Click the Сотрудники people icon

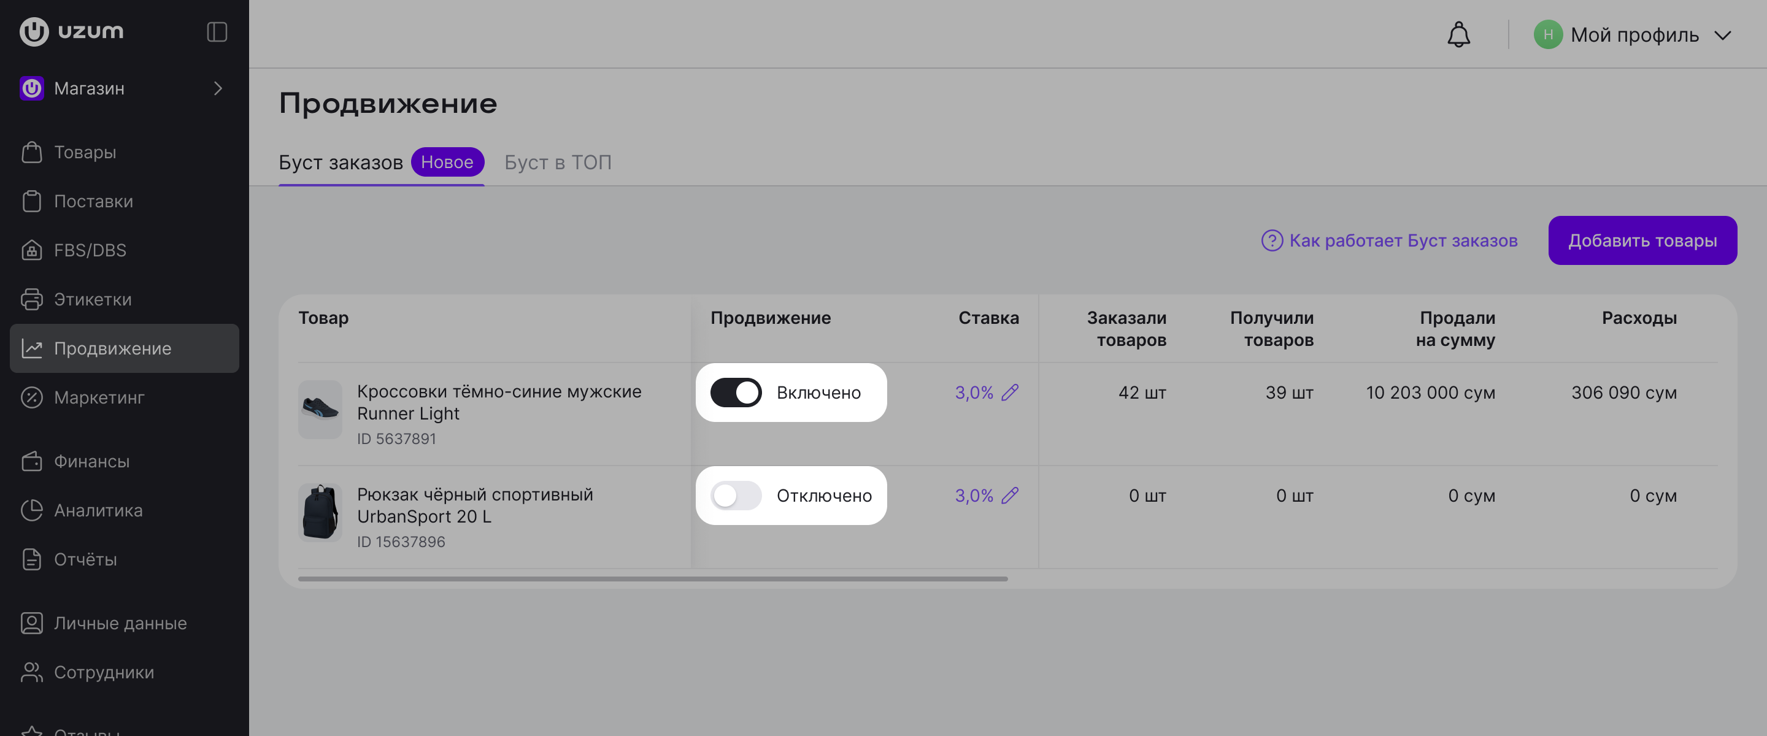(x=31, y=672)
